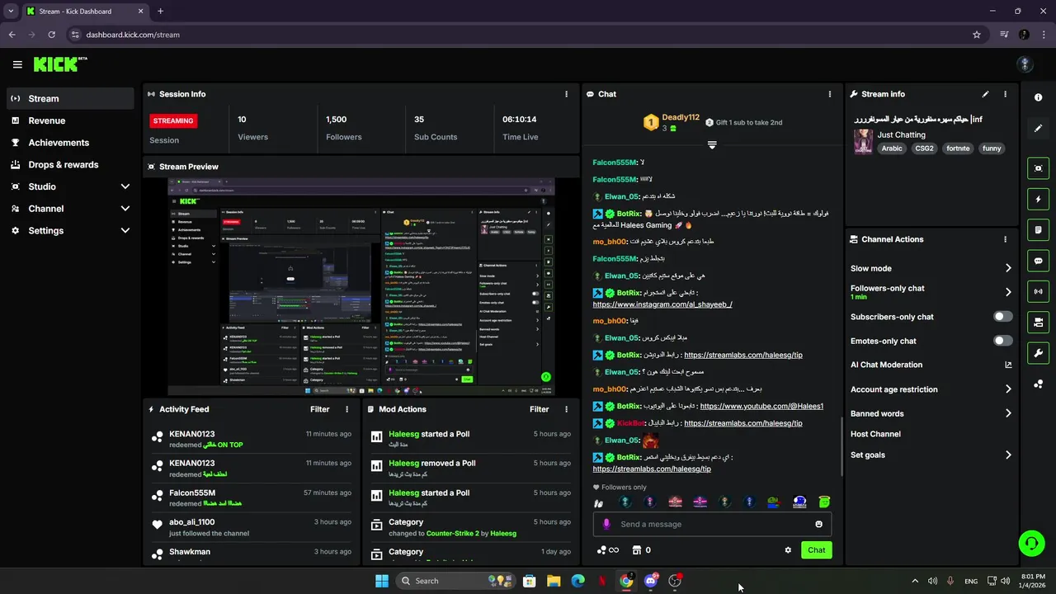This screenshot has width=1056, height=594.
Task: Click the Send a message field
Action: tap(712, 524)
